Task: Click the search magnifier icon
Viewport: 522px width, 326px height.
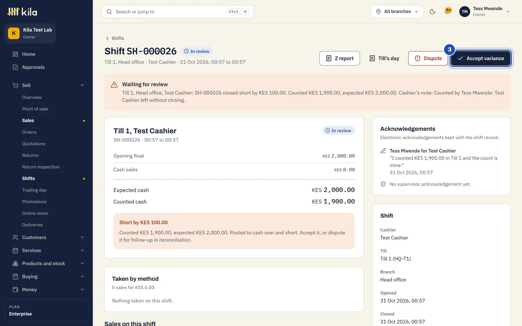Action: click(x=109, y=12)
